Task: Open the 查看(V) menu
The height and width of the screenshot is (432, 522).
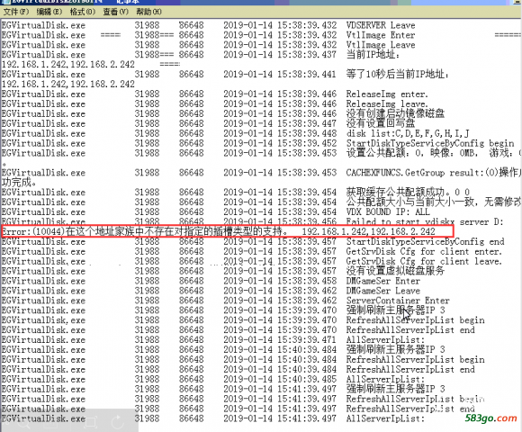Action: [115, 12]
